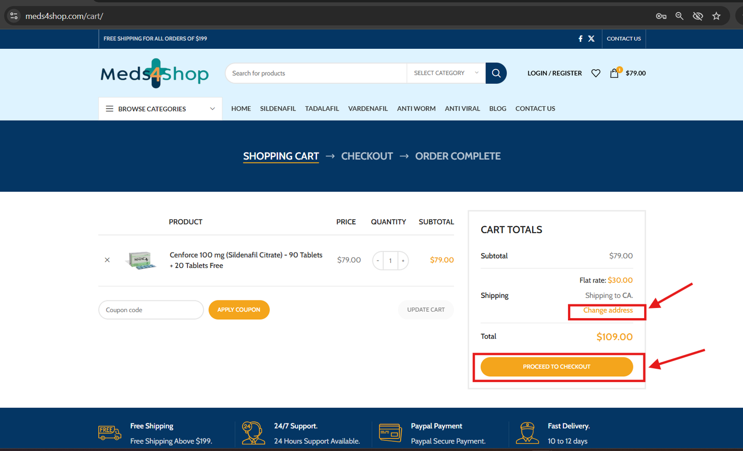Click the site information icon in address bar
Viewport: 743px width, 451px height.
pyautogui.click(x=14, y=16)
